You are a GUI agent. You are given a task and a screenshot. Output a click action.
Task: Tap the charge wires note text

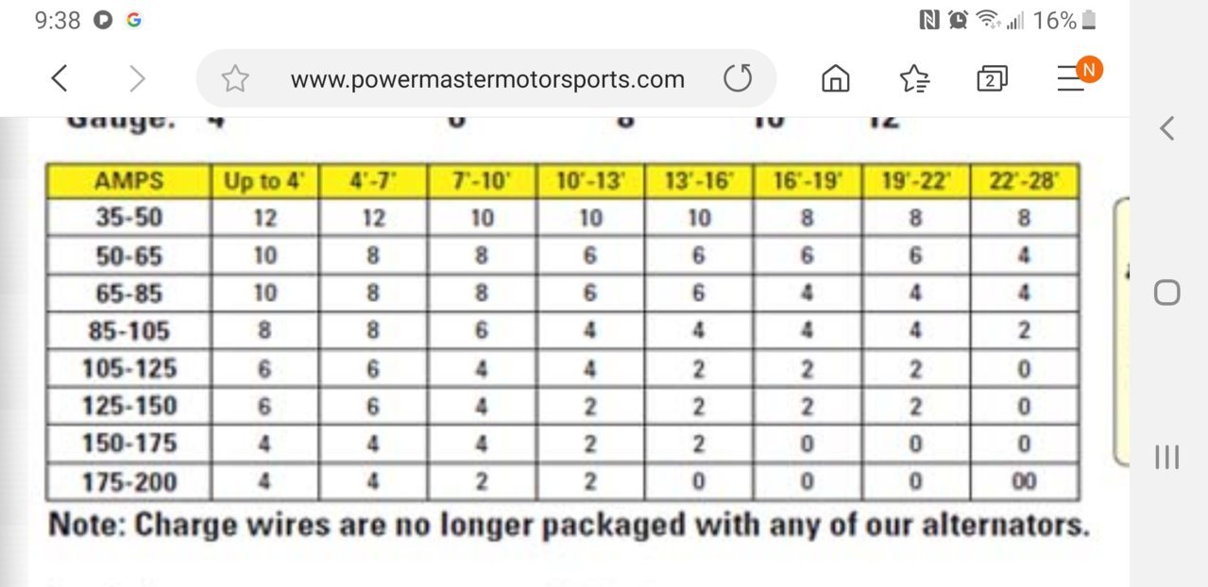569,525
